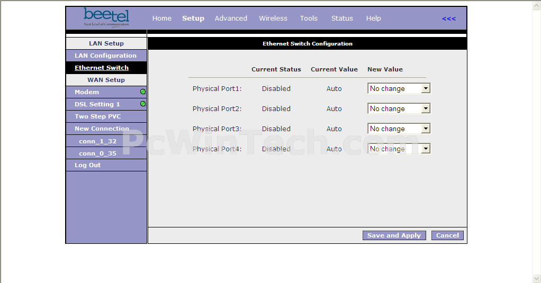Image resolution: width=541 pixels, height=283 pixels.
Task: Select Ethernet Switch sidebar item
Action: [x=106, y=68]
